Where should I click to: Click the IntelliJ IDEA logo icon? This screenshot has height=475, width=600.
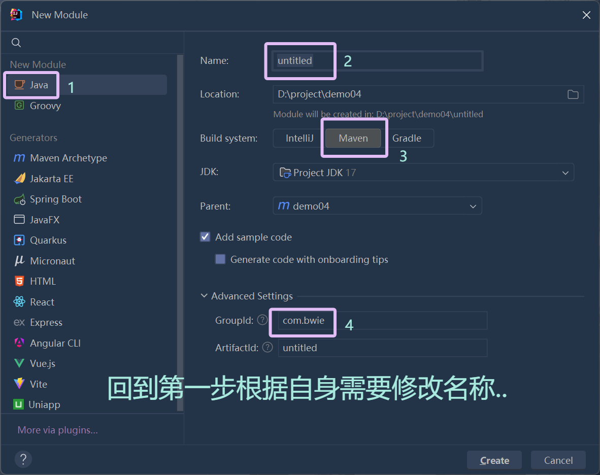pos(16,15)
